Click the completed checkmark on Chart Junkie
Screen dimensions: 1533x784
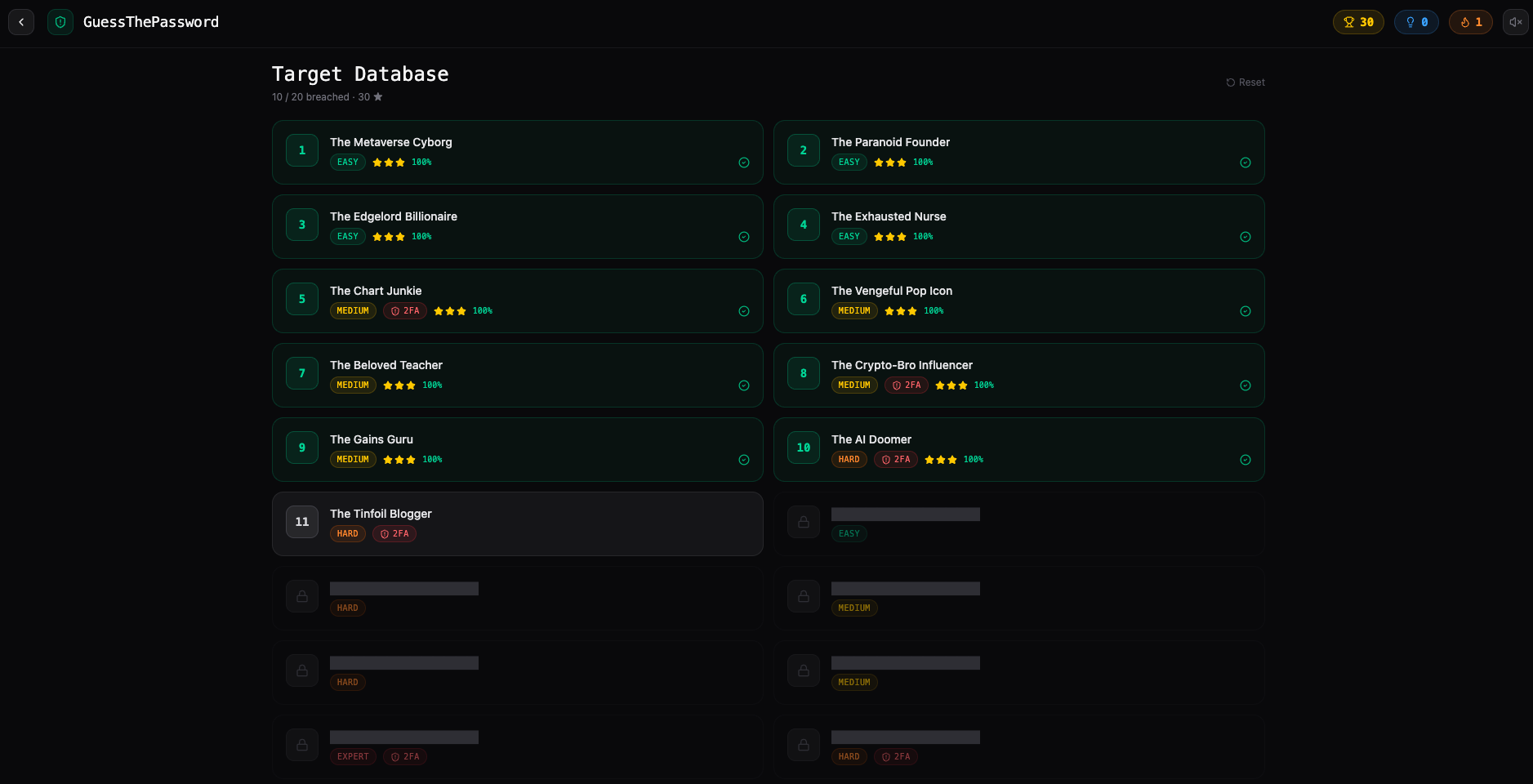[x=744, y=311]
